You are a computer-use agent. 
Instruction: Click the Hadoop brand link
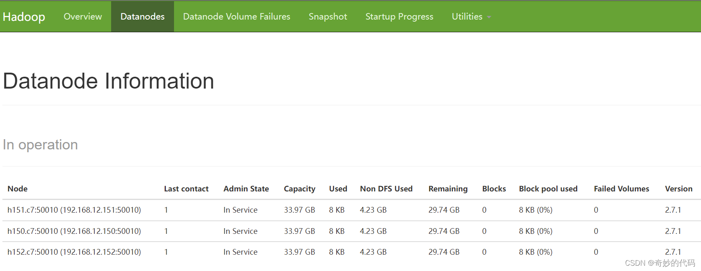(x=24, y=17)
